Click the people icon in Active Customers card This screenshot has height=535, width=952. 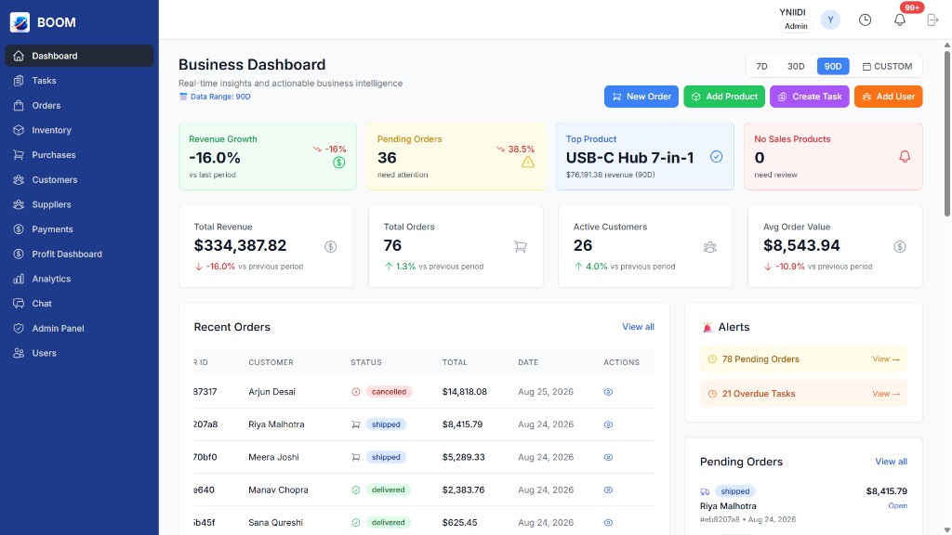[709, 246]
